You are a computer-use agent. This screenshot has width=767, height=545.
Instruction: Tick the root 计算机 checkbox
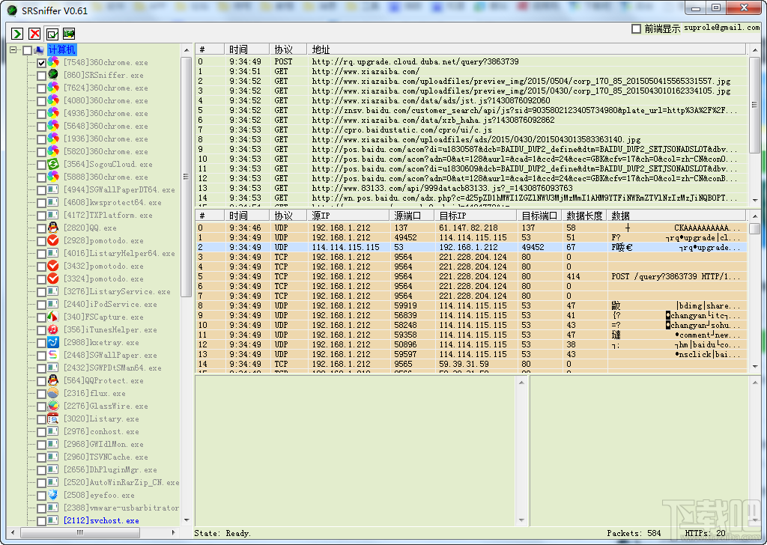click(x=27, y=50)
